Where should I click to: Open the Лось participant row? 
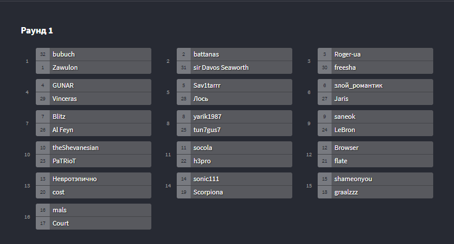[235, 99]
